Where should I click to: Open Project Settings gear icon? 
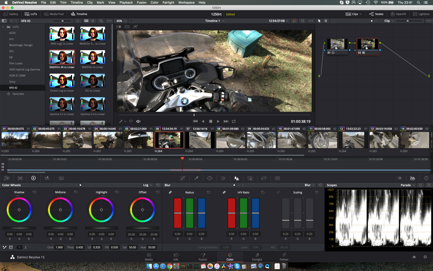tap(425, 257)
